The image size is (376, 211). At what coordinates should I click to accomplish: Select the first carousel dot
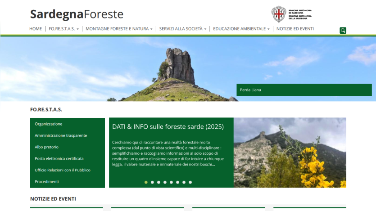146,182
